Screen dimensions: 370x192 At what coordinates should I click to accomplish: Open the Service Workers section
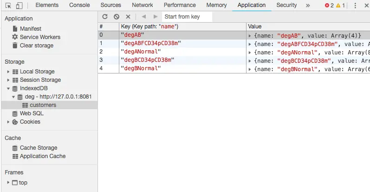(40, 37)
